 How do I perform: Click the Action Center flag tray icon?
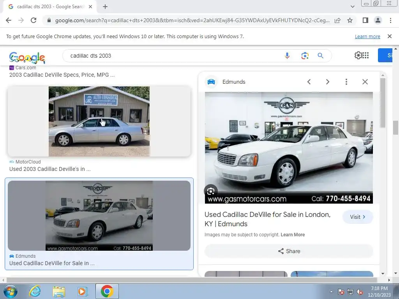click(x=341, y=292)
